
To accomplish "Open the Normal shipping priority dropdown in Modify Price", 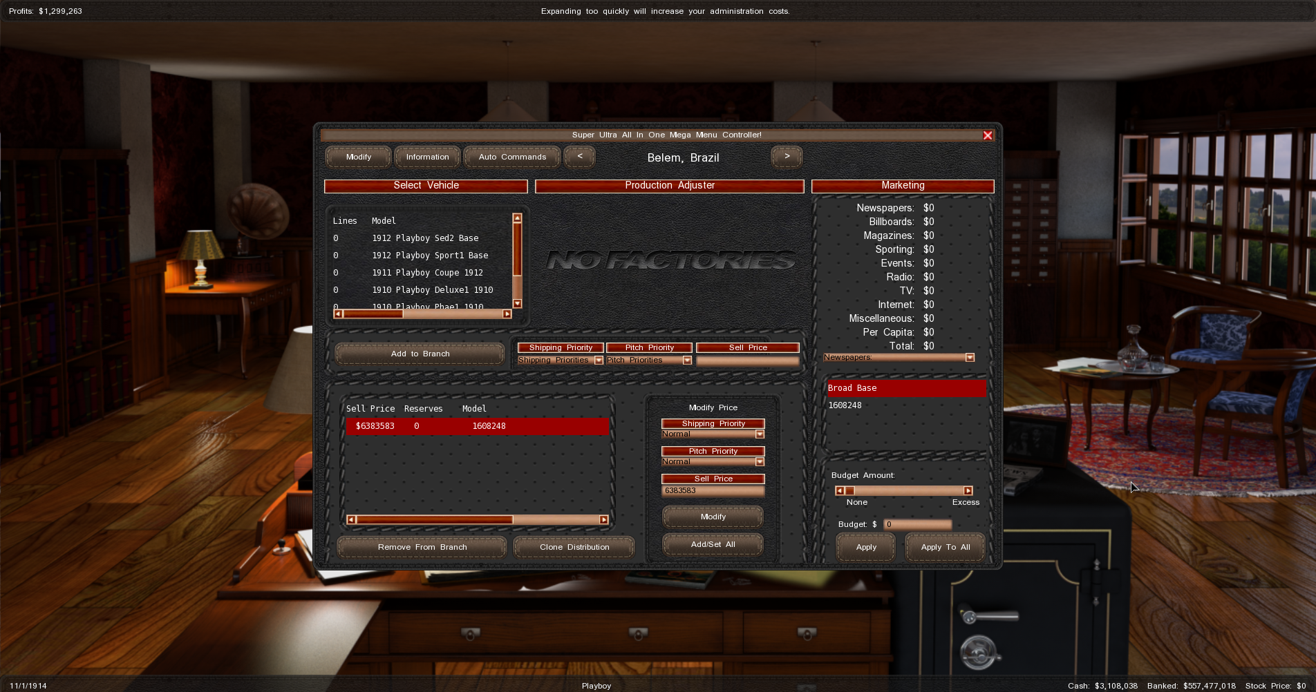I will [x=760, y=434].
